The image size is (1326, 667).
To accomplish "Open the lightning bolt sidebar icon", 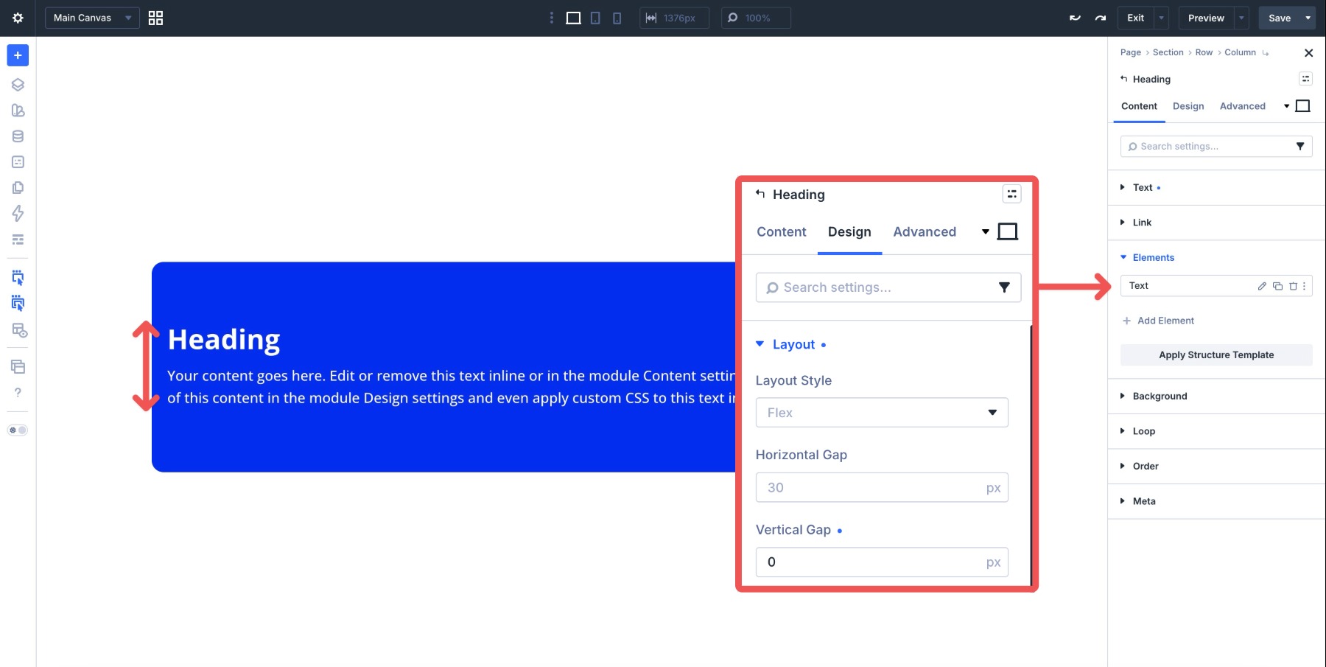I will pyautogui.click(x=18, y=214).
